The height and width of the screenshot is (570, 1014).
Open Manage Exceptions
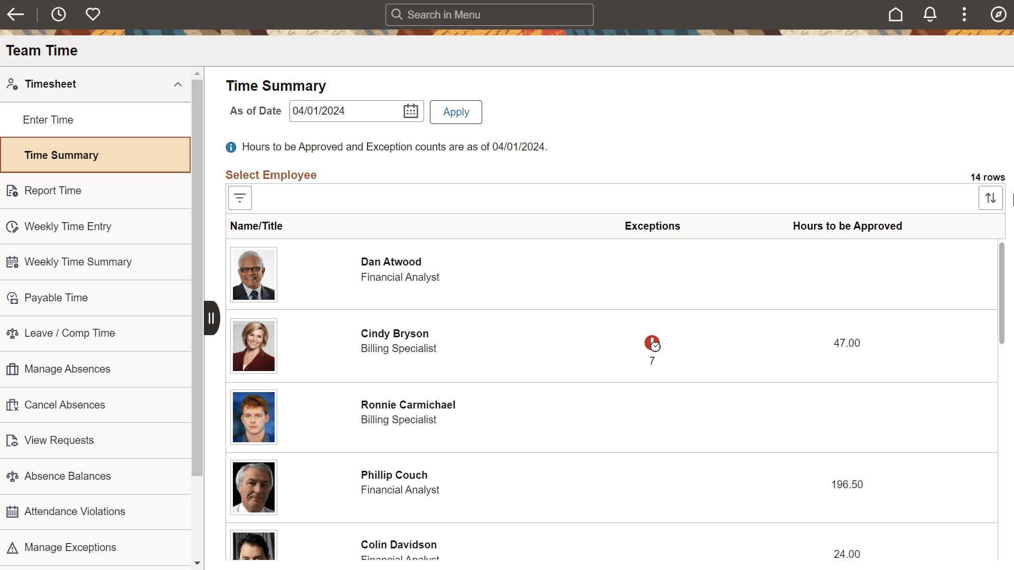[70, 547]
